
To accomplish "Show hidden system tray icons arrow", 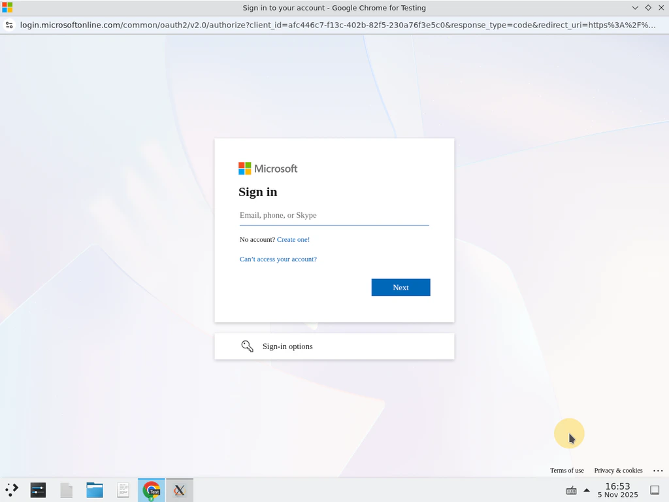I will (587, 490).
